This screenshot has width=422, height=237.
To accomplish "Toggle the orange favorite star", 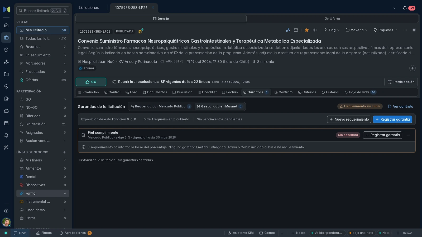I will point(307,30).
